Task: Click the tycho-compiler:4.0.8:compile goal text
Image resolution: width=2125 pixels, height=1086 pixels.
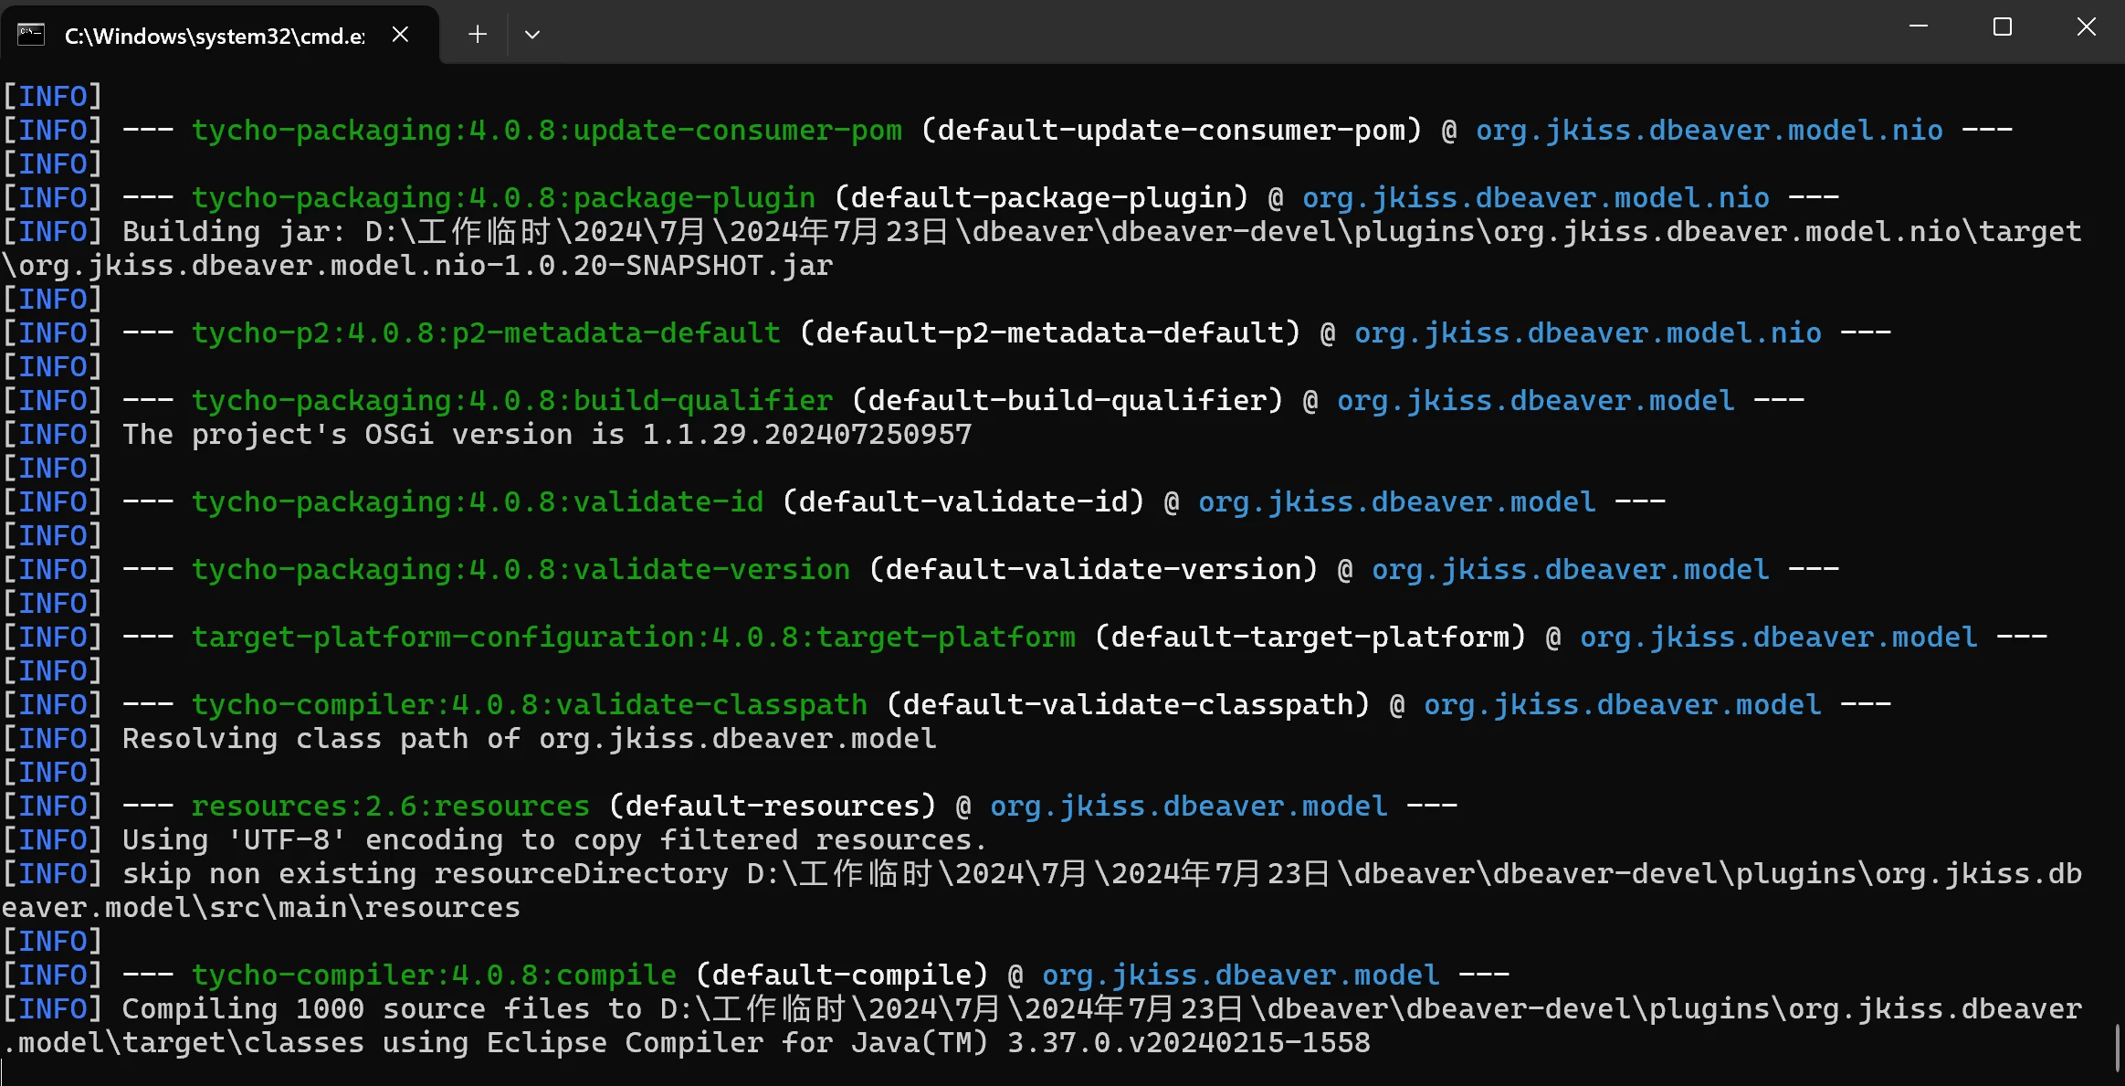Action: [x=434, y=975]
